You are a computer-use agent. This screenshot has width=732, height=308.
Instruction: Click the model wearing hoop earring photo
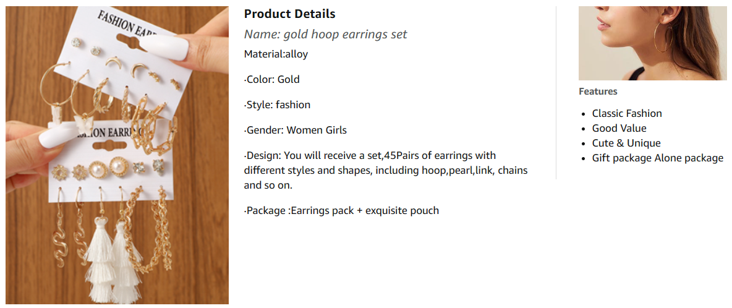click(x=652, y=43)
